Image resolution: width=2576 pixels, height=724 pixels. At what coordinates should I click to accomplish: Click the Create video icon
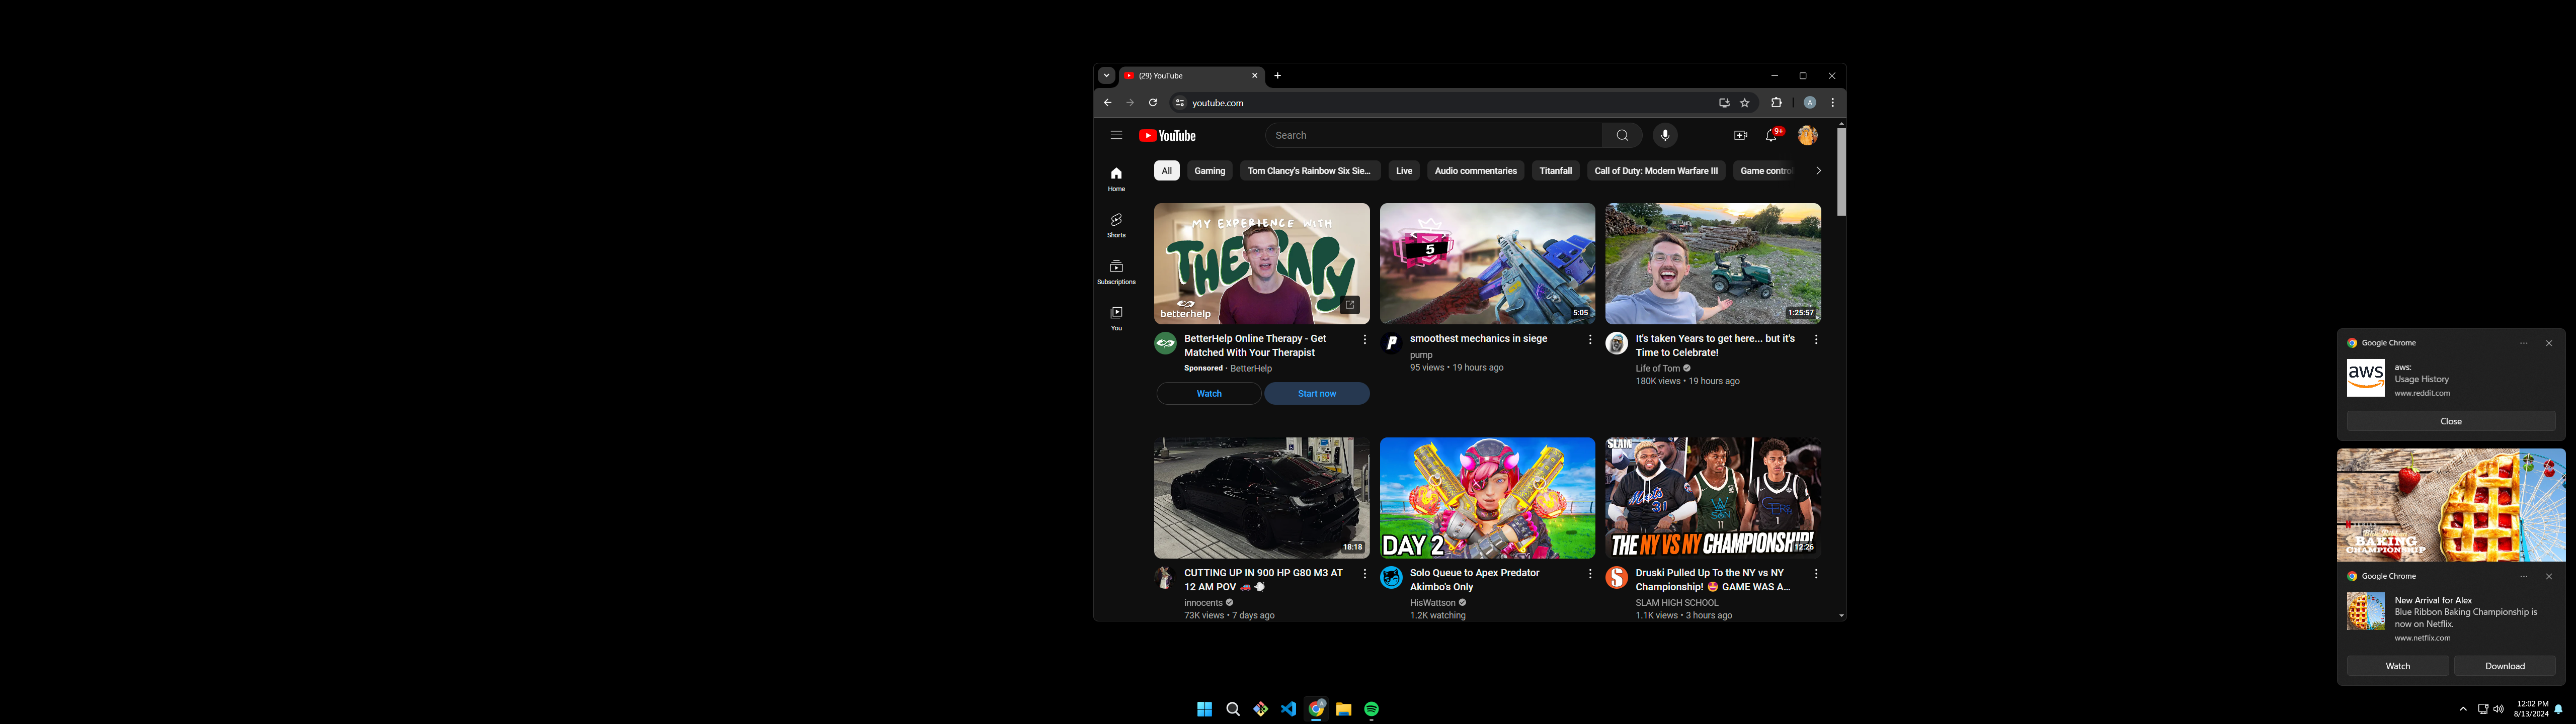click(x=1740, y=135)
